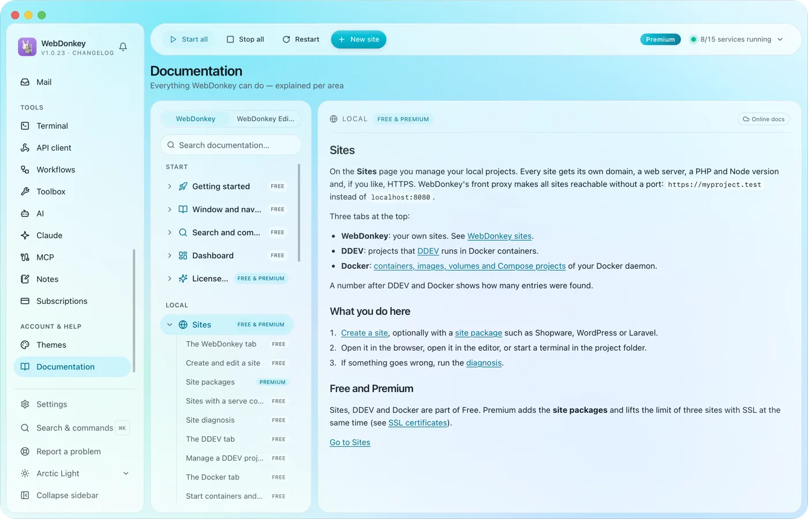The width and height of the screenshot is (808, 519).
Task: Follow the Go to Sites link
Action: click(350, 442)
